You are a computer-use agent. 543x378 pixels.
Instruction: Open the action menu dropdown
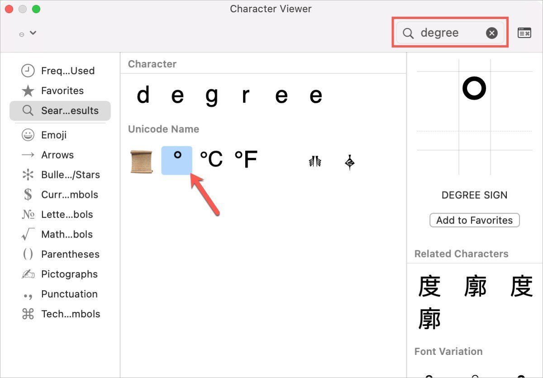click(28, 33)
